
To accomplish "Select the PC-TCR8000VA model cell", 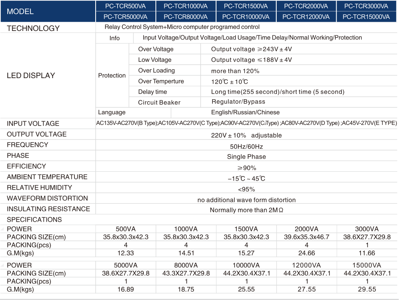I will (x=186, y=17).
